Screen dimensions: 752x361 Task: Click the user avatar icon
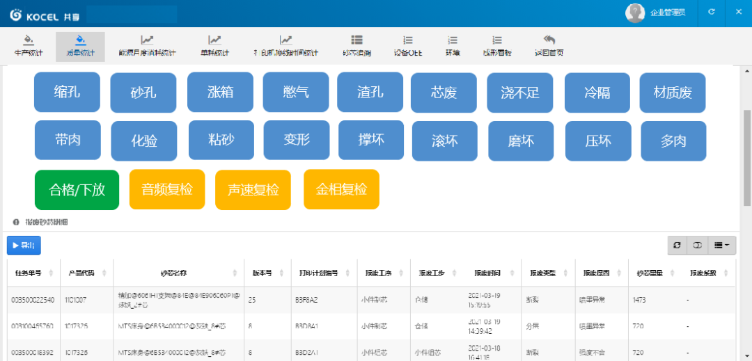635,13
